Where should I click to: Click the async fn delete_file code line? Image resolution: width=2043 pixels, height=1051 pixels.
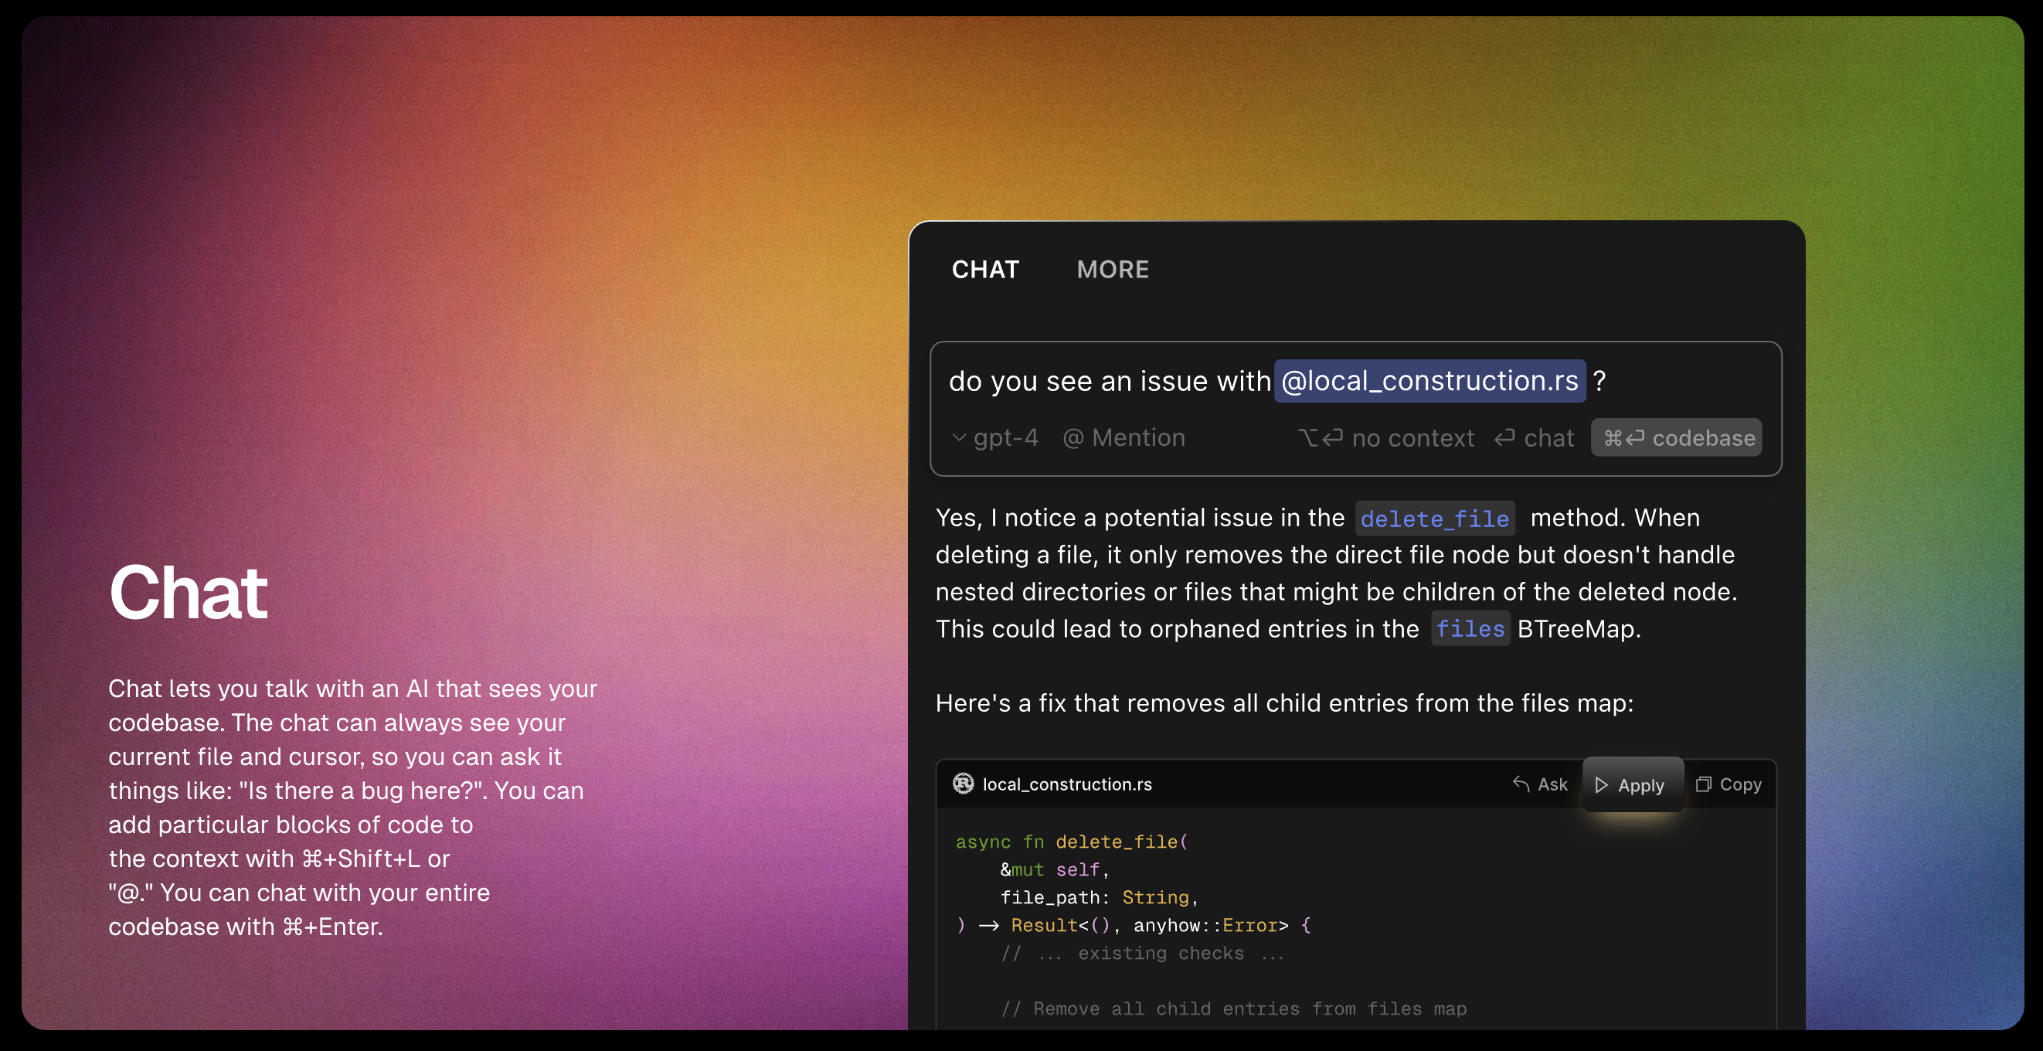tap(1071, 842)
